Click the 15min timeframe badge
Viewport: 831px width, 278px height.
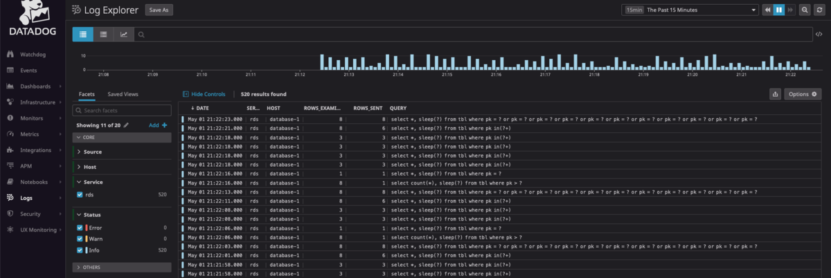(634, 10)
